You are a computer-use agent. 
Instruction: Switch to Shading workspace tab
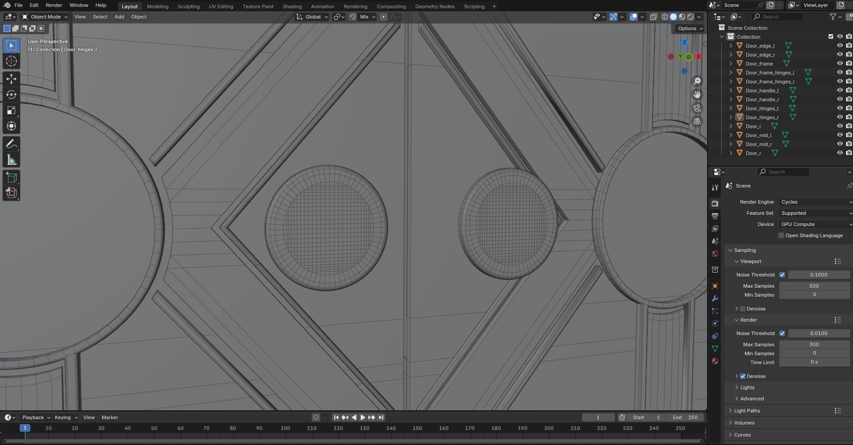tap(292, 6)
